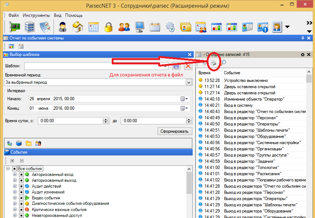Screen dimensions: 315x218
Task: Open the Инструменты menu
Action: 36,15
